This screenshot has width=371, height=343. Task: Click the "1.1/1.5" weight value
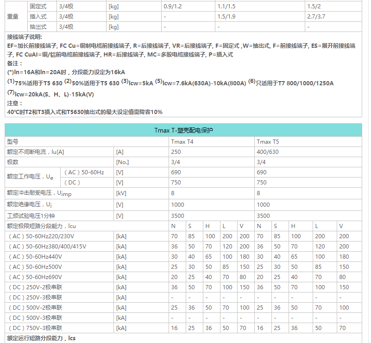tap(226, 6)
